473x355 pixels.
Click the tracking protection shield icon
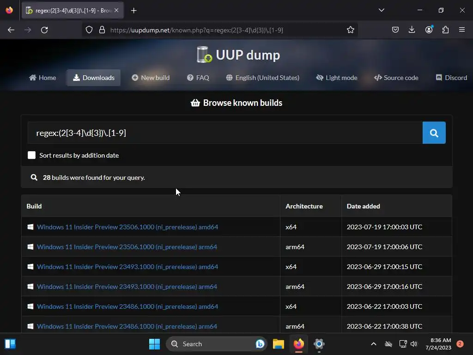click(89, 30)
